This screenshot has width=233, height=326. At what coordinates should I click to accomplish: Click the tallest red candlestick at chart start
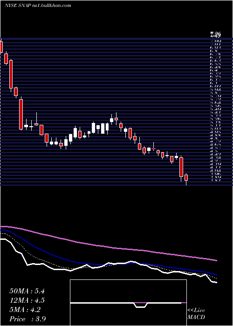pos(21,114)
